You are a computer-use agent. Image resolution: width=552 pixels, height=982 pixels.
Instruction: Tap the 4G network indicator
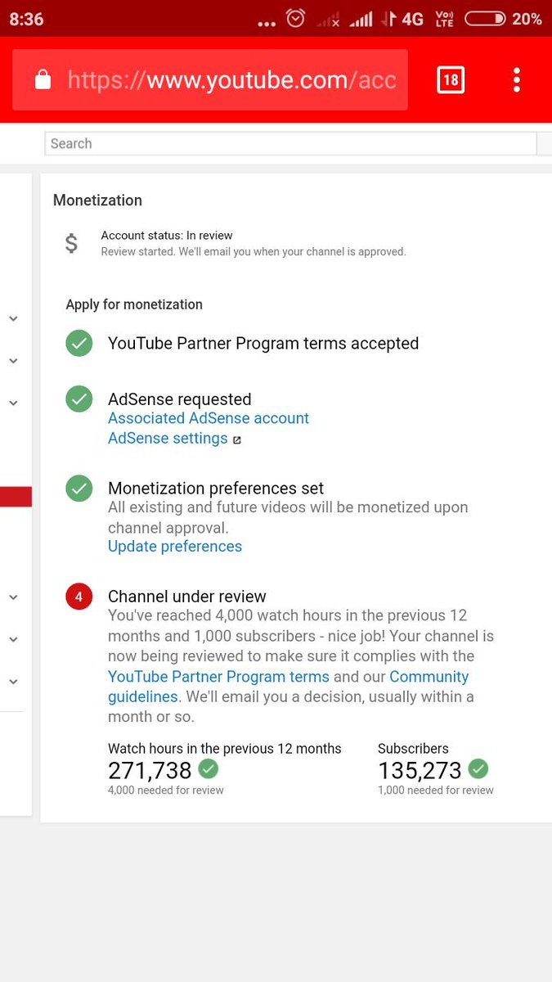tap(412, 18)
